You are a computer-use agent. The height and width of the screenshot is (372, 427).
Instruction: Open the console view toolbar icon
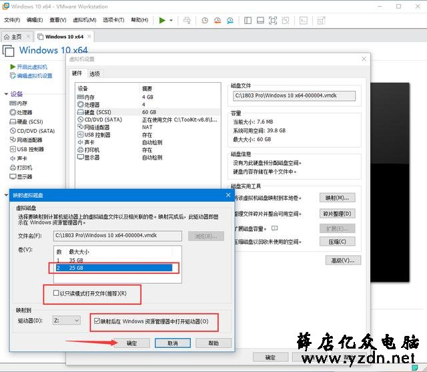point(304,21)
